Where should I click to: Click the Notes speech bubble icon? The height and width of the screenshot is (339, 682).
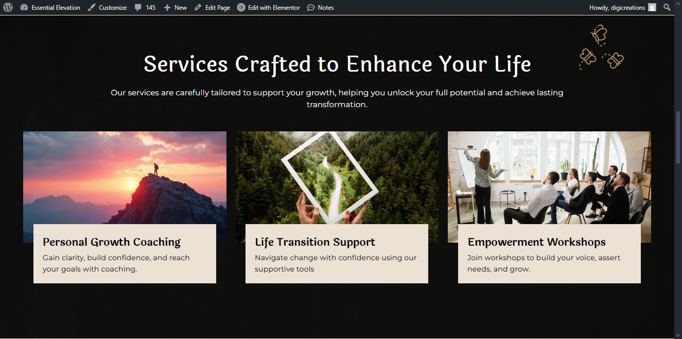coord(311,8)
